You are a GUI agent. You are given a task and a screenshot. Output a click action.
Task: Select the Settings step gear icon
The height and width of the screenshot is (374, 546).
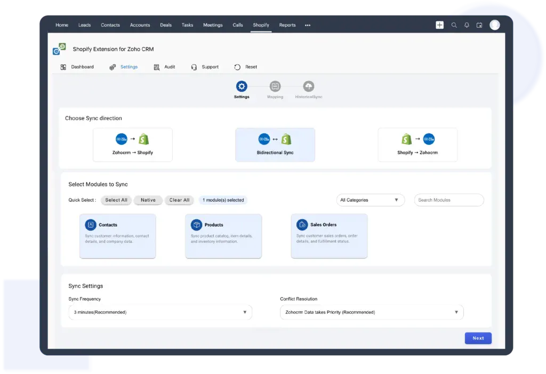[242, 86]
